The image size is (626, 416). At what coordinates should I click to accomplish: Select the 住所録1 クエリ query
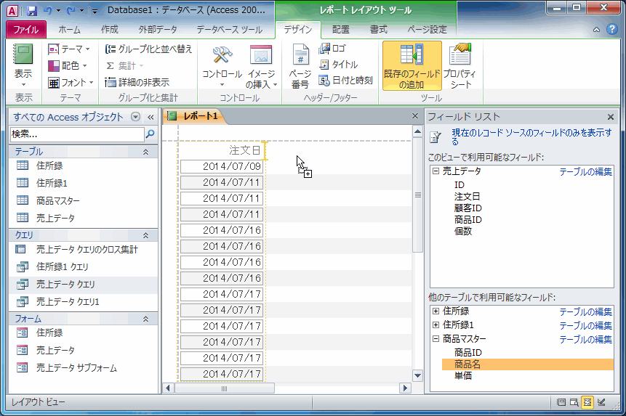83,266
